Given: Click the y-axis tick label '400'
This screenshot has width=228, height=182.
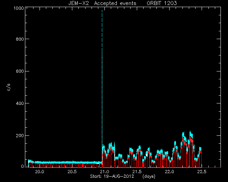Looking at the screenshot, I should pos(20,103).
